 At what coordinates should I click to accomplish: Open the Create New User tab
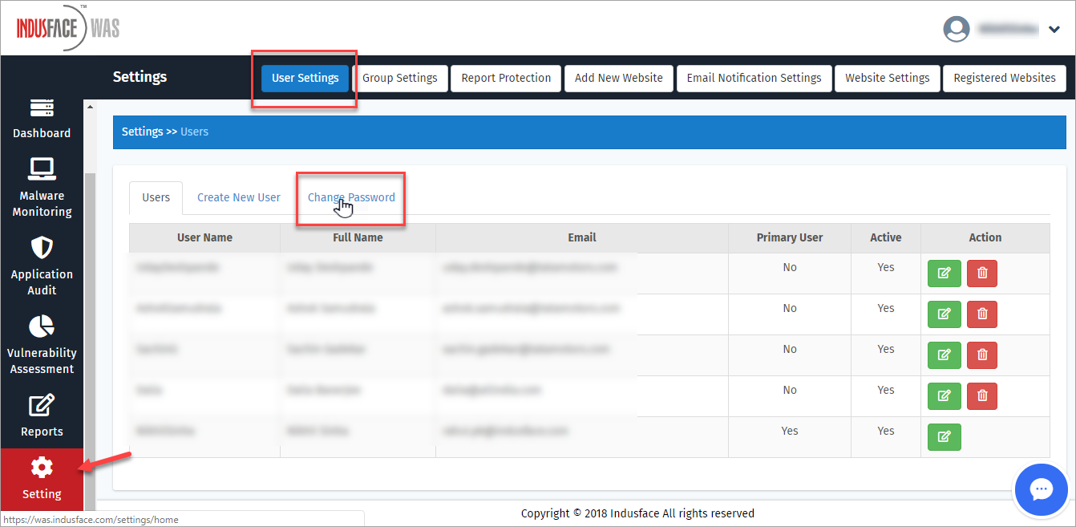click(x=239, y=197)
